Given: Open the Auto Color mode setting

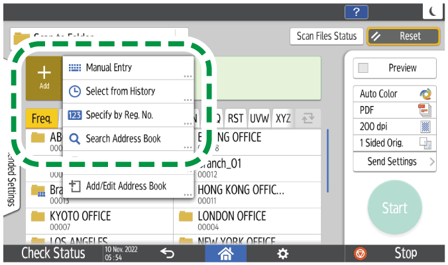Looking at the screenshot, I should point(394,94).
